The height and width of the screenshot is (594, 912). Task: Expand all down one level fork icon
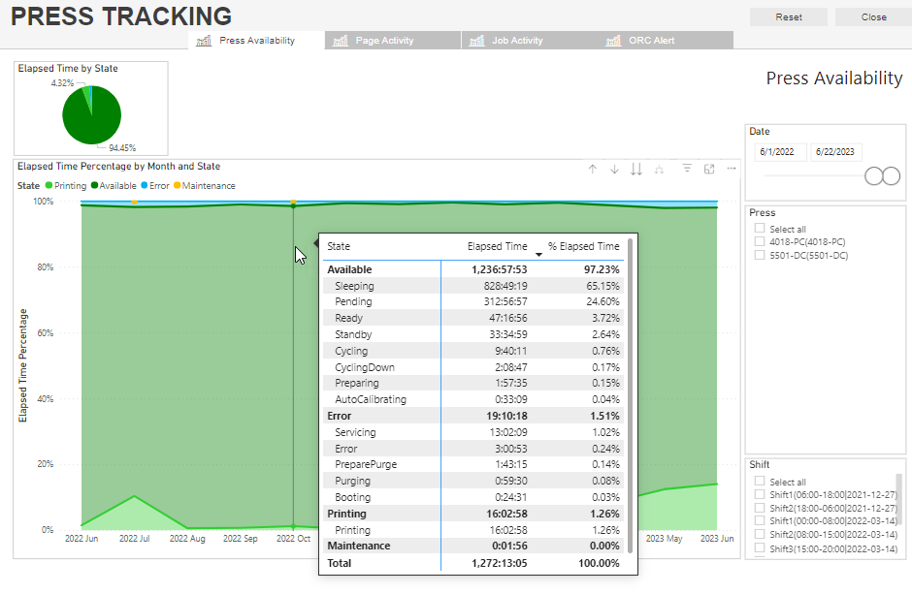[x=660, y=169]
